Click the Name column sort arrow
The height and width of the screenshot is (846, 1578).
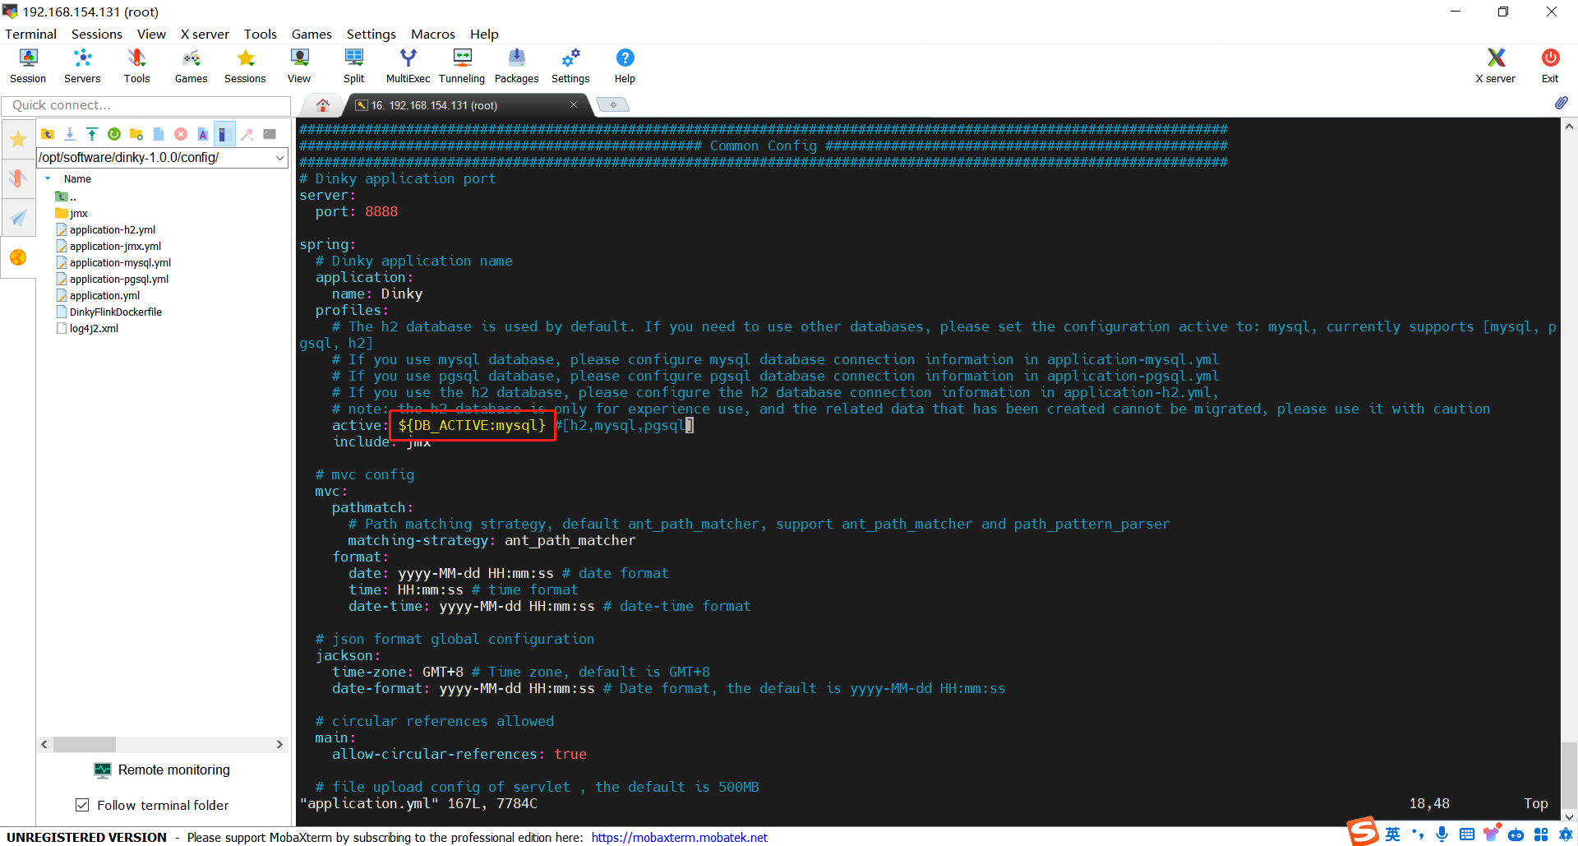[x=48, y=178]
